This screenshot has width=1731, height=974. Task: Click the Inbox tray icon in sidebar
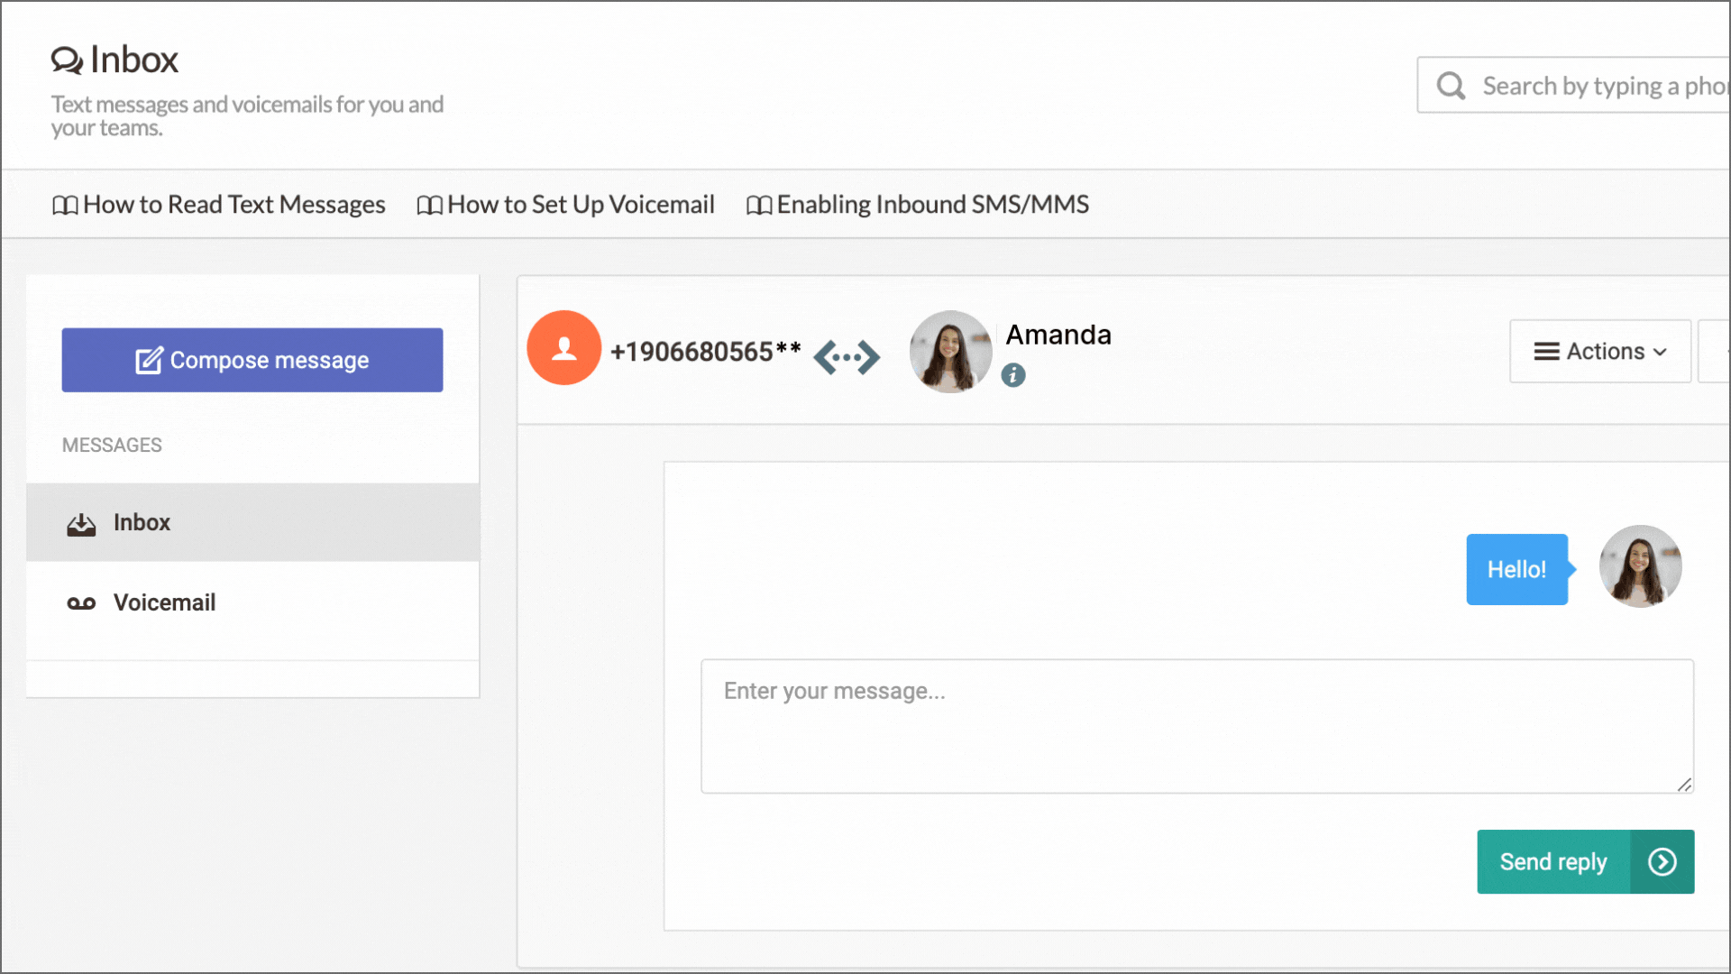(81, 524)
